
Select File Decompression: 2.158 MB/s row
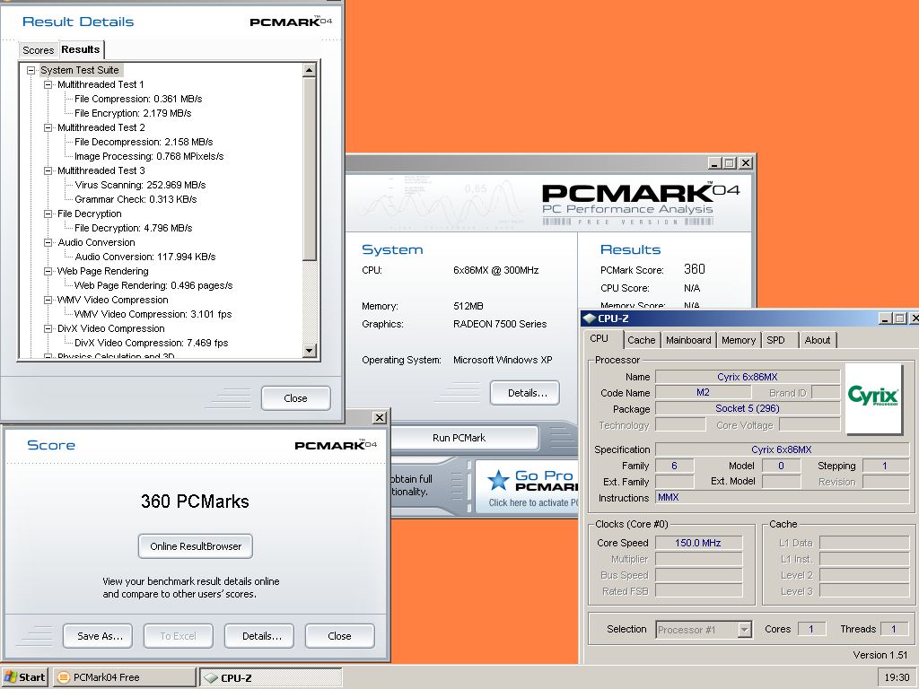144,143
